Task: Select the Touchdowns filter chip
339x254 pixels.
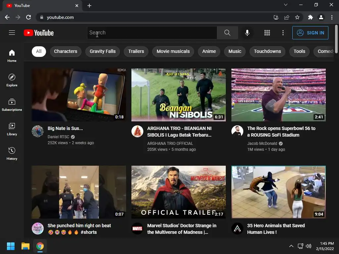Action: point(267,51)
